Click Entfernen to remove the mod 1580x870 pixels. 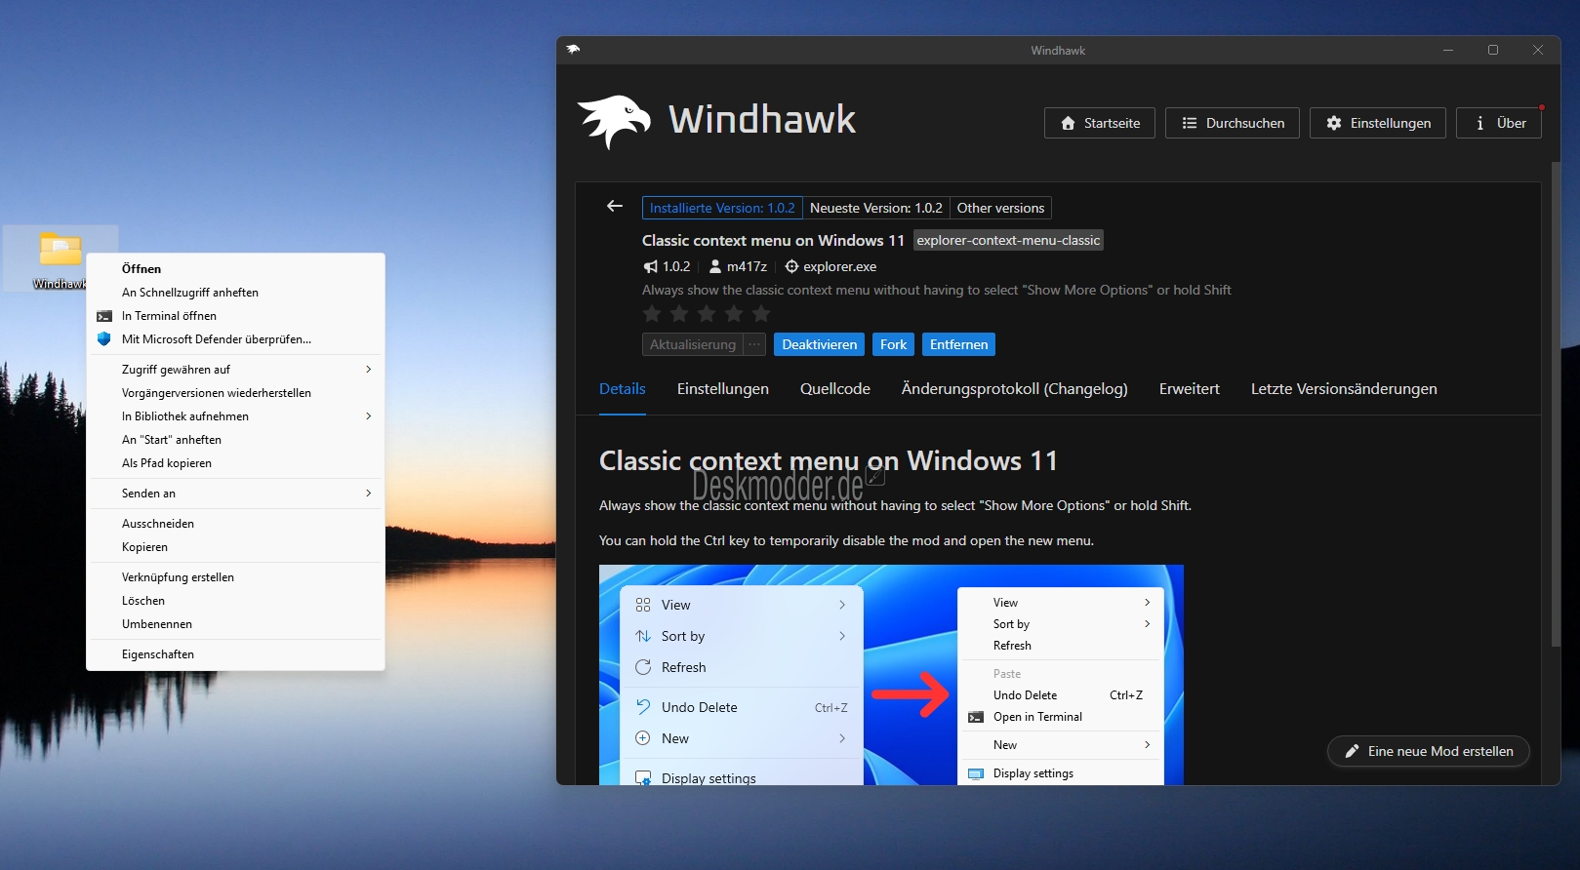click(x=958, y=344)
